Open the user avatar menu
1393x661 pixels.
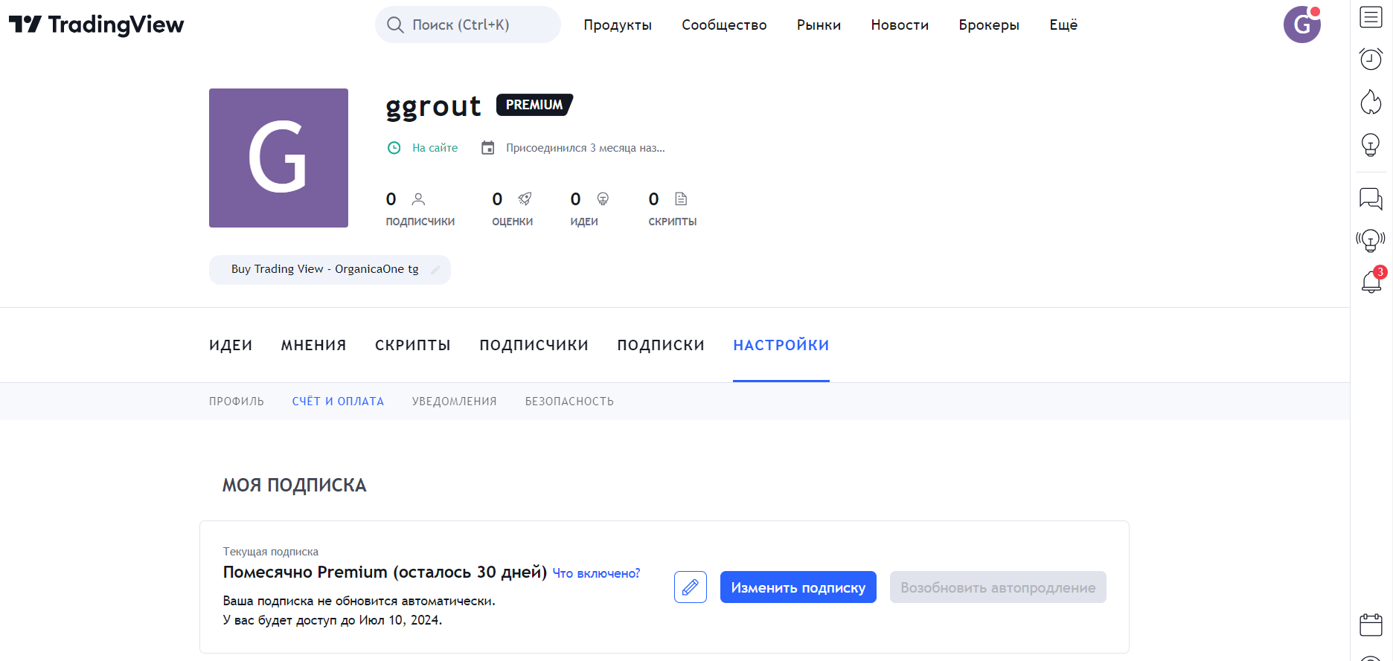pyautogui.click(x=1301, y=25)
